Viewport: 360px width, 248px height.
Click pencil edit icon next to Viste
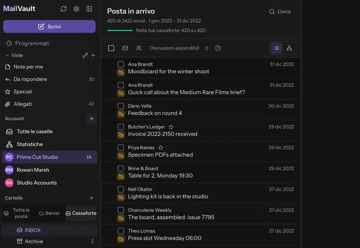[85, 55]
